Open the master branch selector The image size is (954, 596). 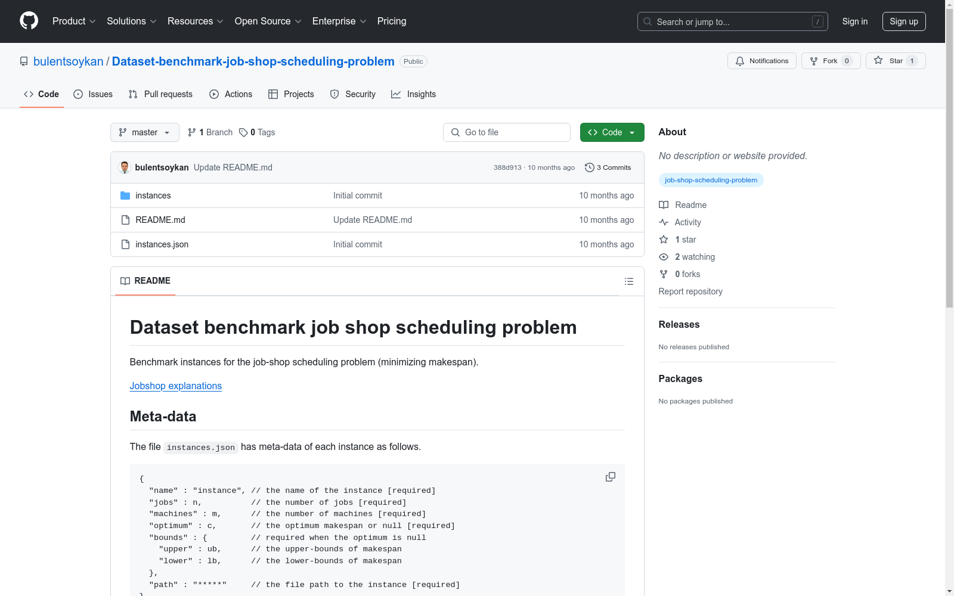point(145,132)
